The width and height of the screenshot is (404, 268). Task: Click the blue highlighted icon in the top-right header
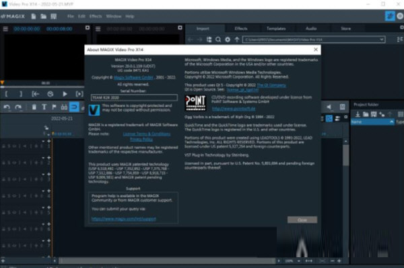click(390, 16)
